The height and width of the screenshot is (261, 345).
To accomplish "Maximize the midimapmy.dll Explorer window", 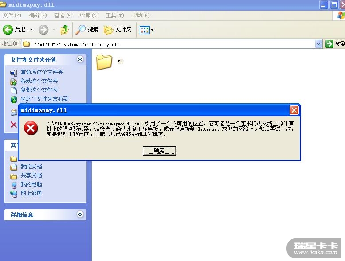I will [334, 5].
